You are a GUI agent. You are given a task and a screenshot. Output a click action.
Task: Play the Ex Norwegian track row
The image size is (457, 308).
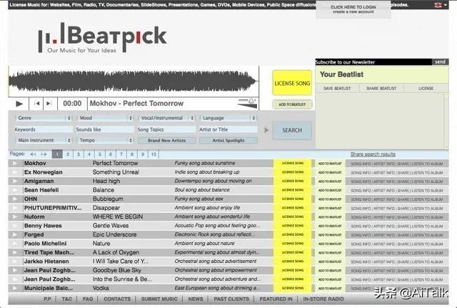tap(15, 172)
